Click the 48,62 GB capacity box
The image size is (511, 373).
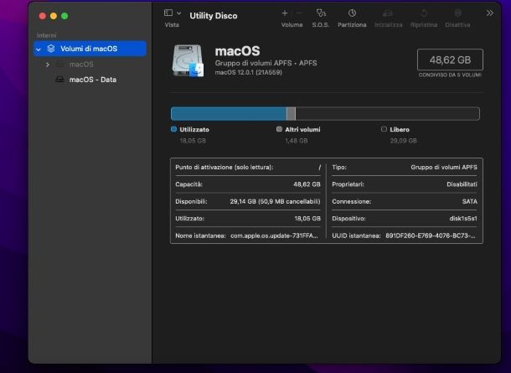(450, 60)
